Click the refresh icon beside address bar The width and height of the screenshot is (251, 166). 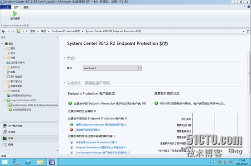(248, 31)
